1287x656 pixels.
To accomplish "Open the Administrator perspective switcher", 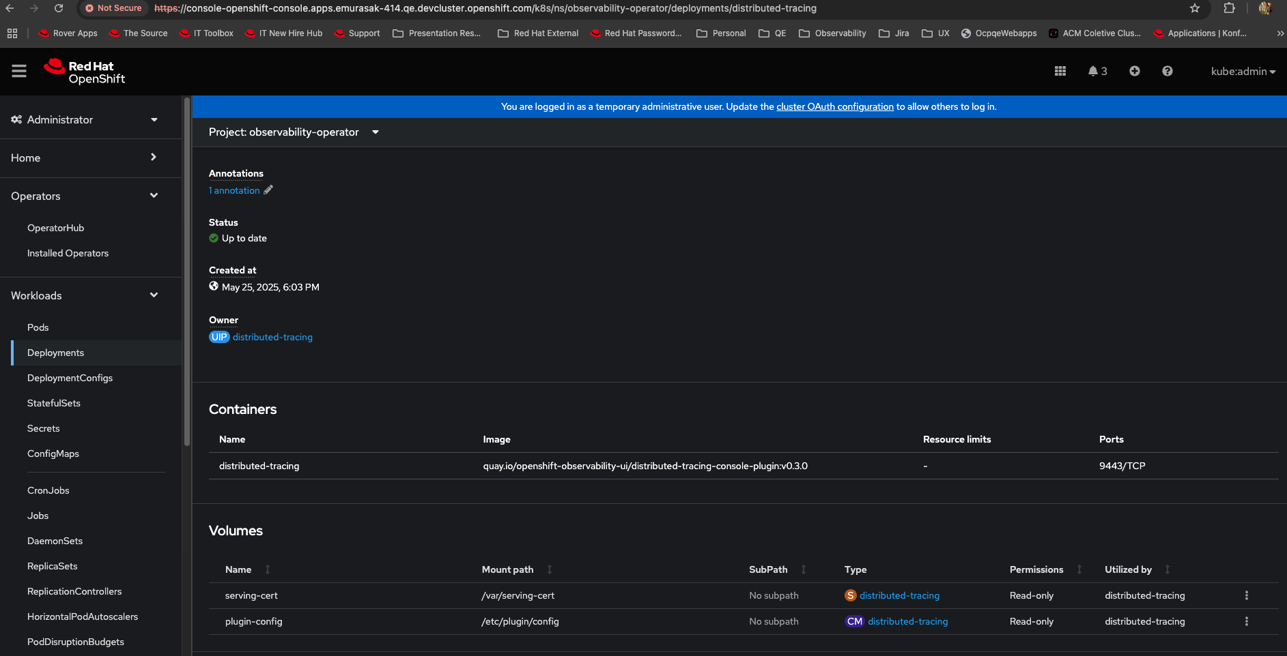I will tap(85, 119).
